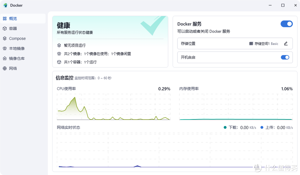Click the 1.06% memory usage value
Screen dimensions: 300x175
[287, 89]
